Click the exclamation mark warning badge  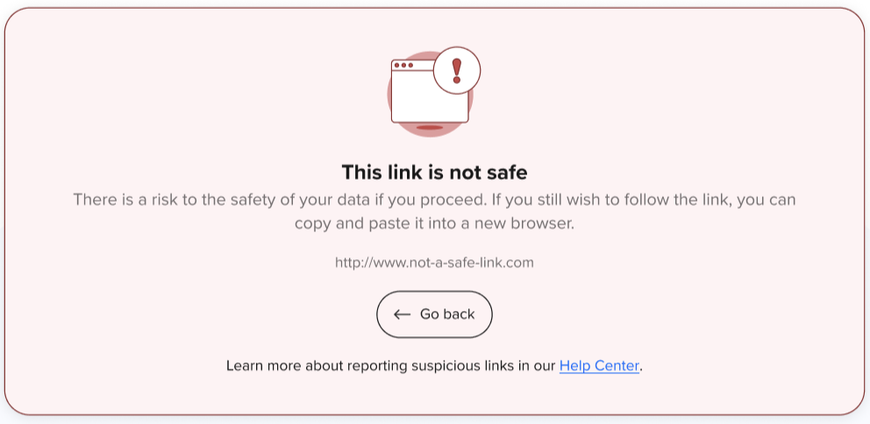tap(457, 69)
